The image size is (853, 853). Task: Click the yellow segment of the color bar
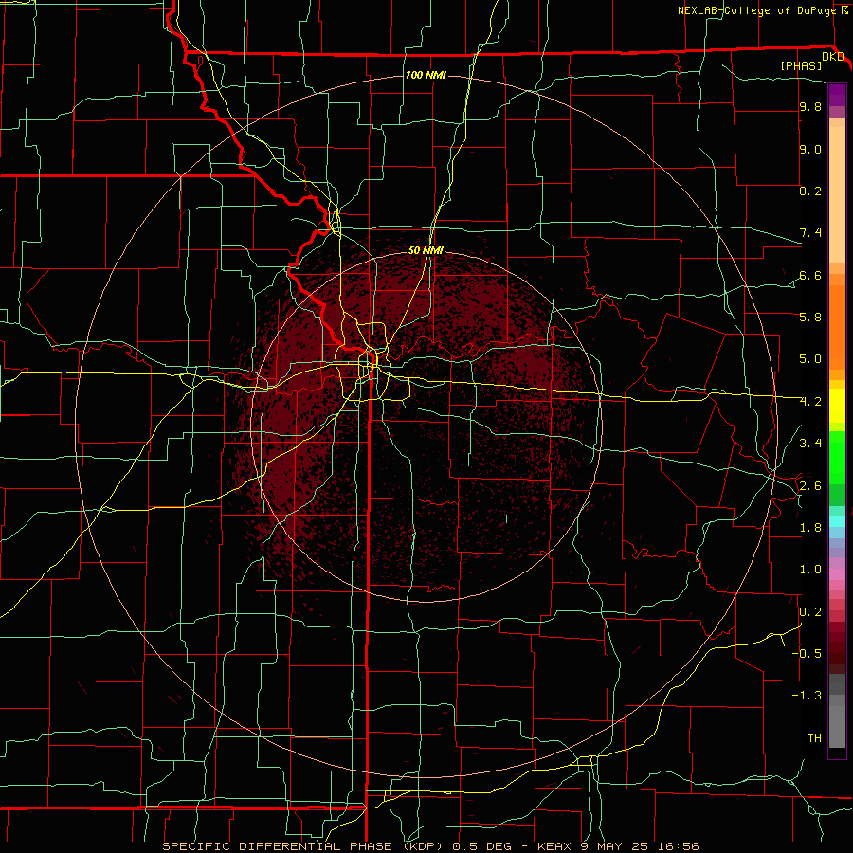(x=837, y=406)
